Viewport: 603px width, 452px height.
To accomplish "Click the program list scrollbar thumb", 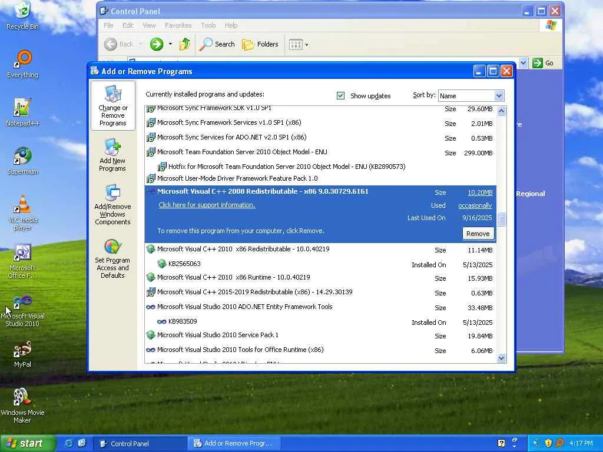I will (x=502, y=219).
